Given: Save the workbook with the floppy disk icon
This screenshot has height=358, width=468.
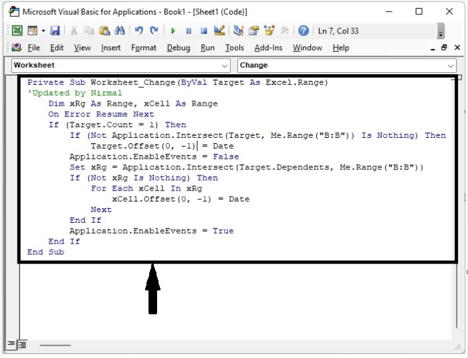Looking at the screenshot, I should [x=55, y=31].
